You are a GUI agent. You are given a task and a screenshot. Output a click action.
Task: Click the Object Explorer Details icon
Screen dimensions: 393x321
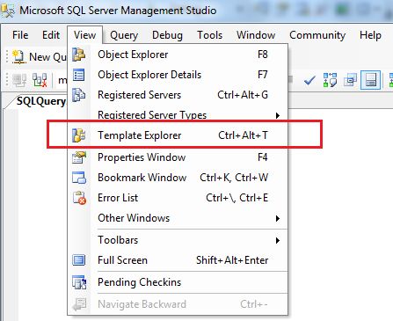[79, 75]
